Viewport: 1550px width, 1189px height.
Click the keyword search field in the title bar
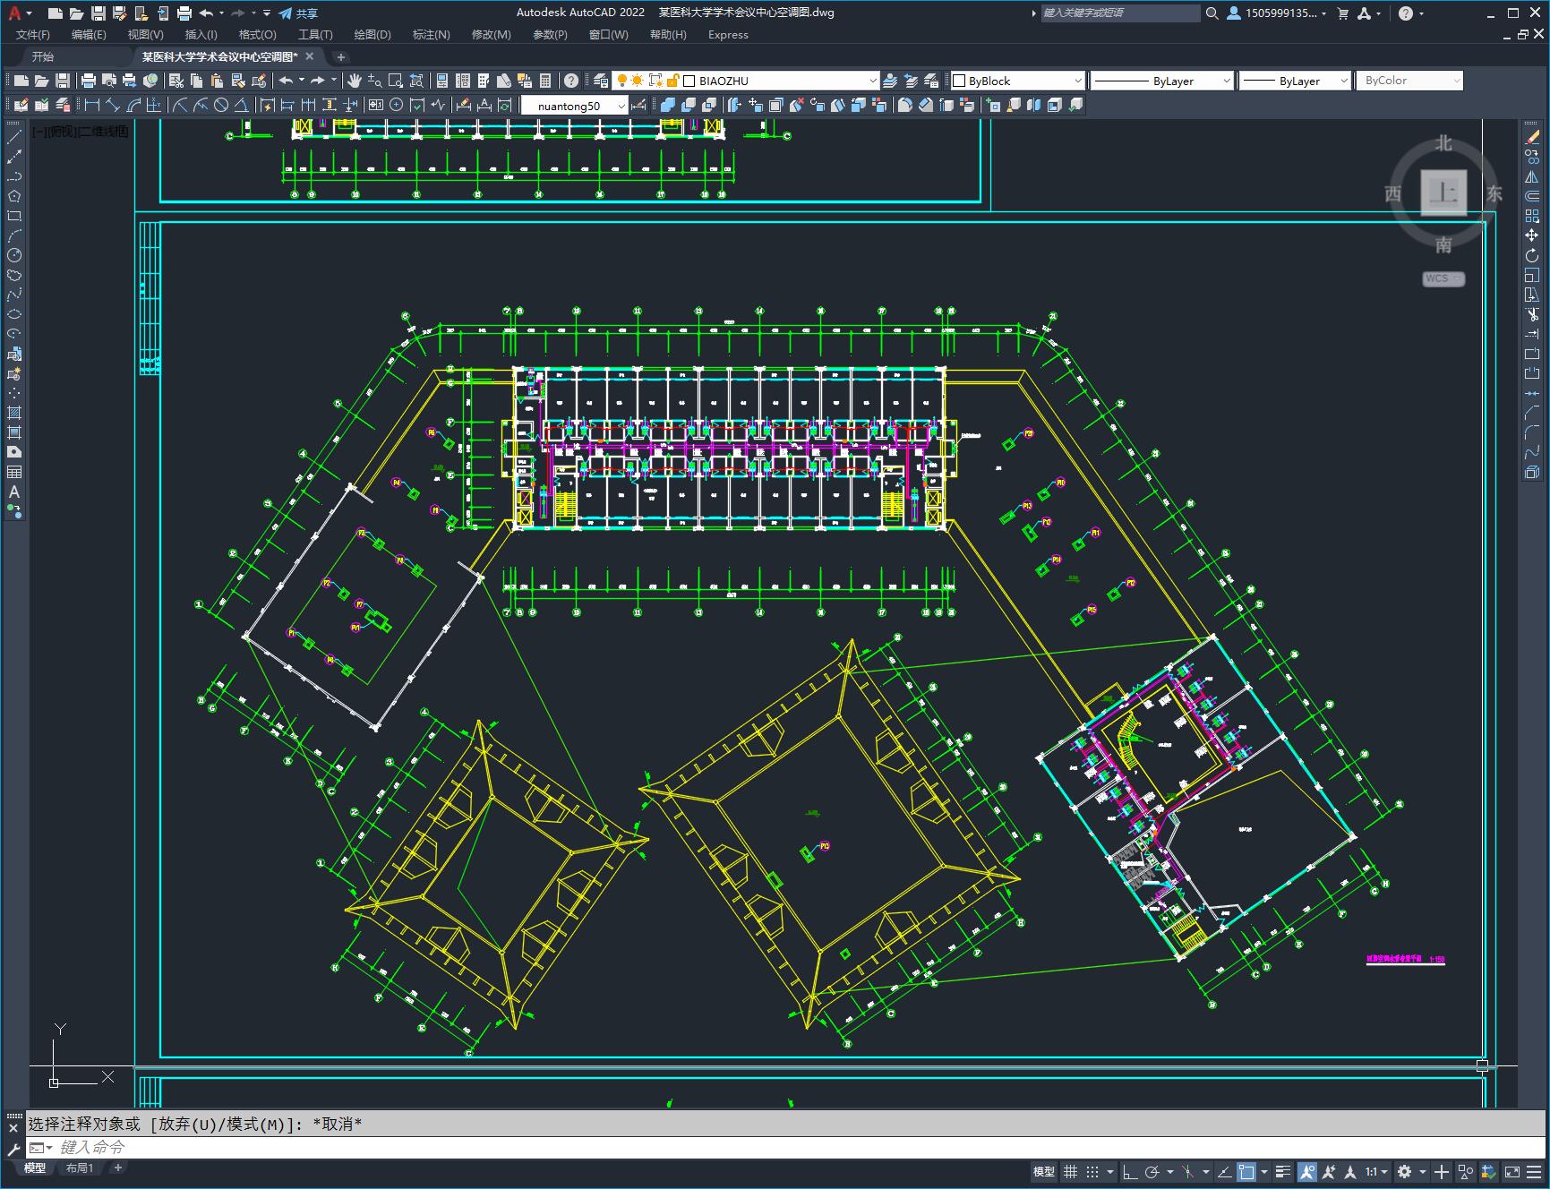pos(1120,13)
